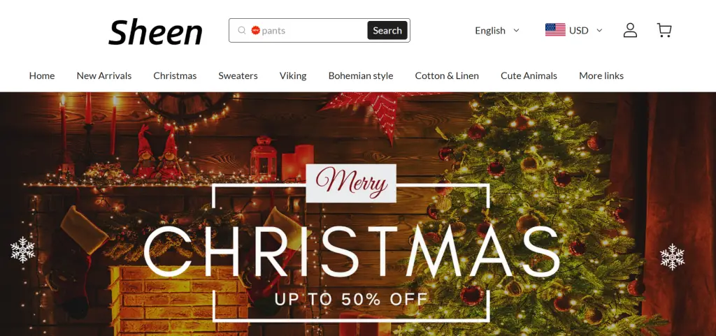Open the Viking category link
Screen dimensions: 716x336
pyautogui.click(x=293, y=75)
